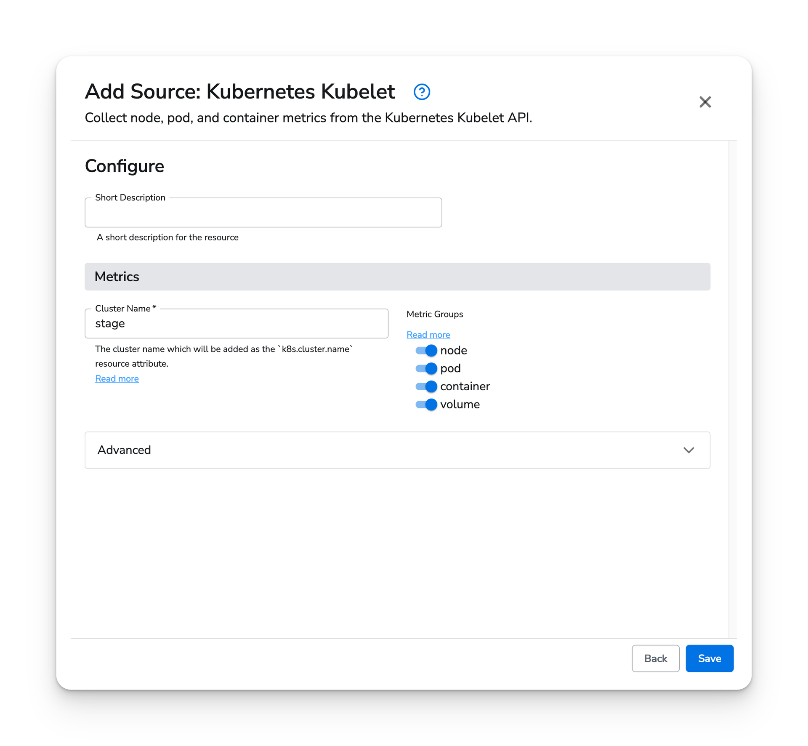Toggle the volume metric group

tap(426, 405)
